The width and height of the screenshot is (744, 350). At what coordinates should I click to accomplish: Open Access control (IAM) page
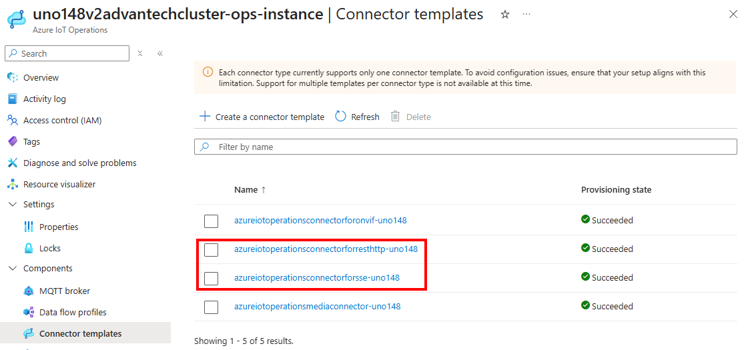(x=62, y=120)
